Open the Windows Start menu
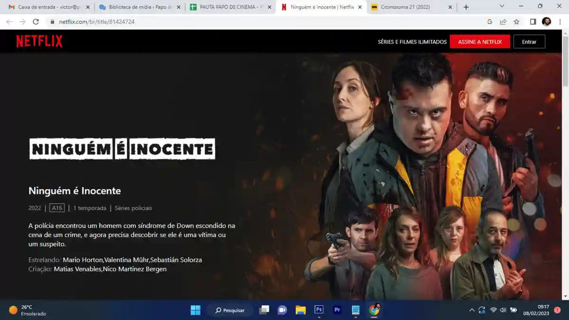This screenshot has width=569, height=320. pyautogui.click(x=195, y=310)
